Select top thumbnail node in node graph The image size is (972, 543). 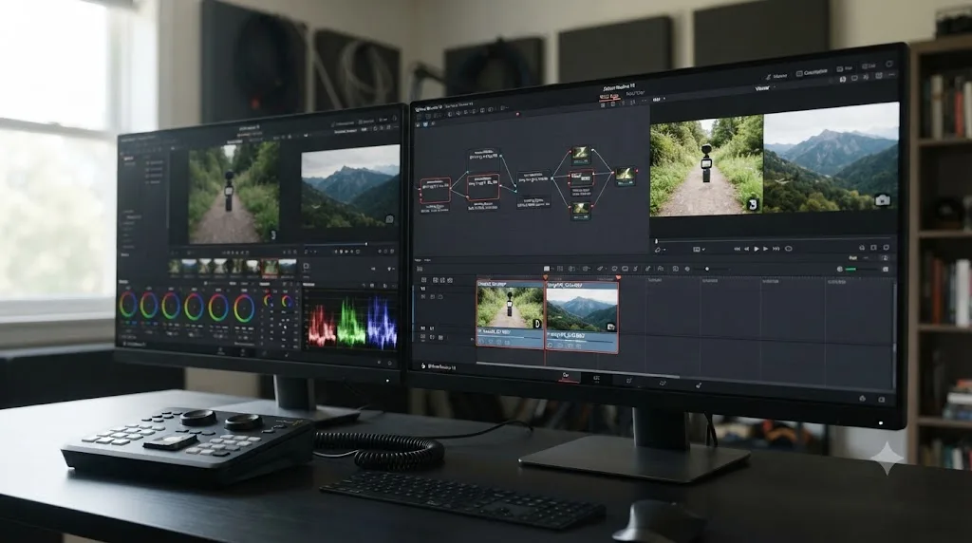click(x=580, y=154)
